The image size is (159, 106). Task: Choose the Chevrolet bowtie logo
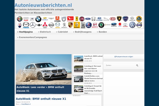pyautogui.click(x=45, y=19)
